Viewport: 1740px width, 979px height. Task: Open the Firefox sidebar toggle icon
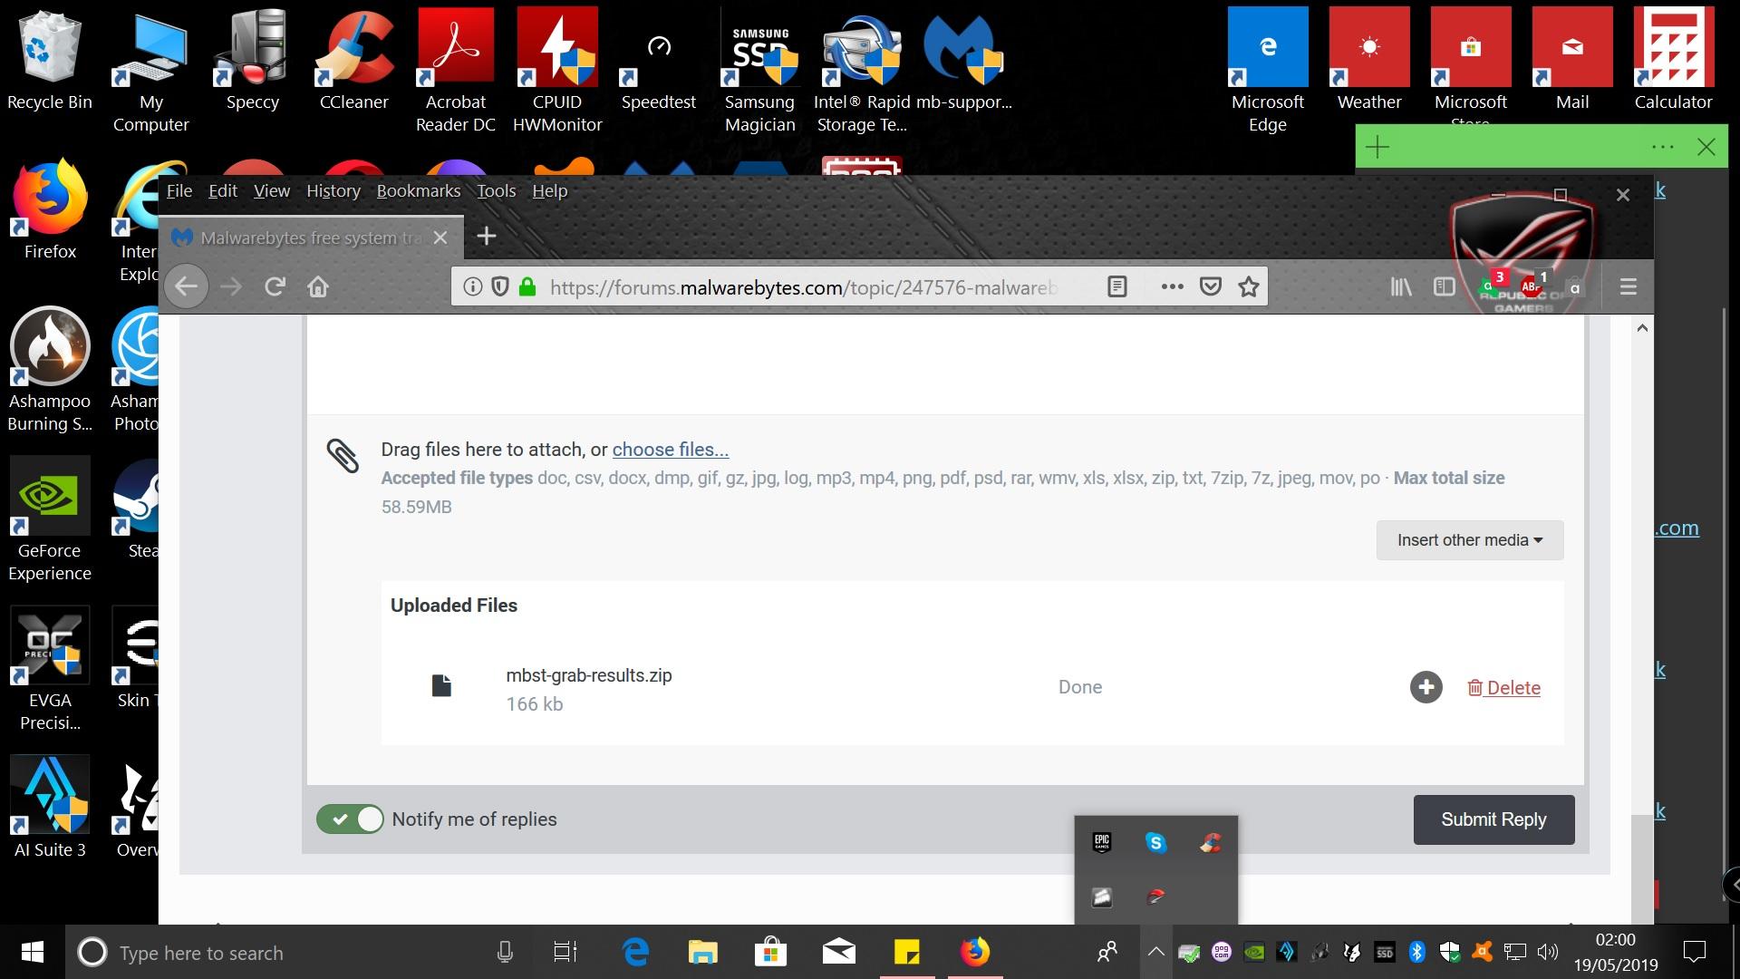(x=1445, y=287)
